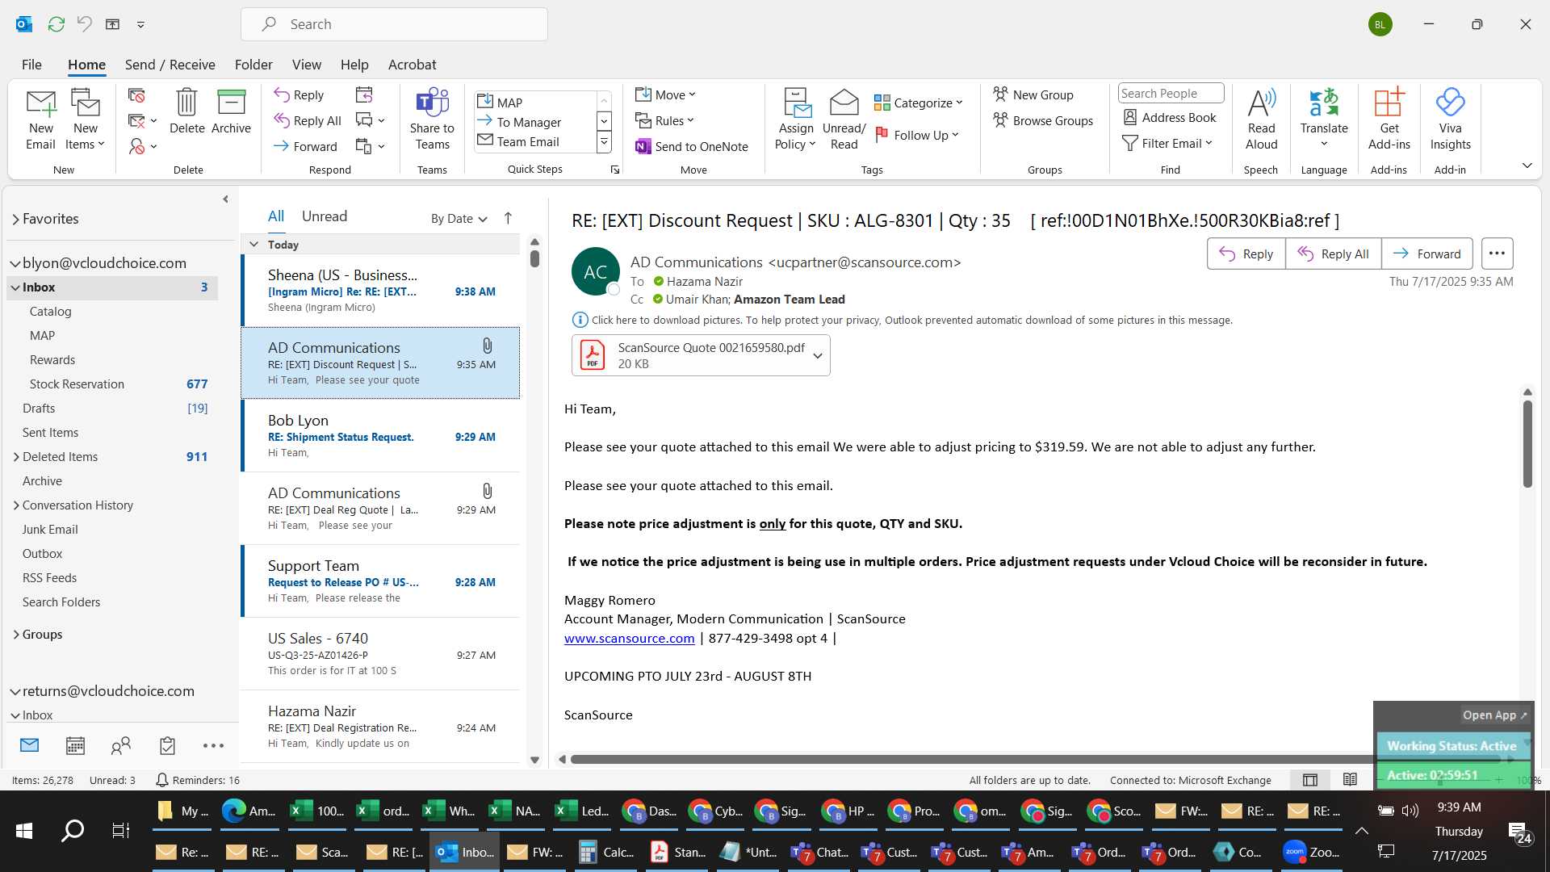Open the Move dropdown
Image resolution: width=1550 pixels, height=872 pixels.
coord(665,94)
